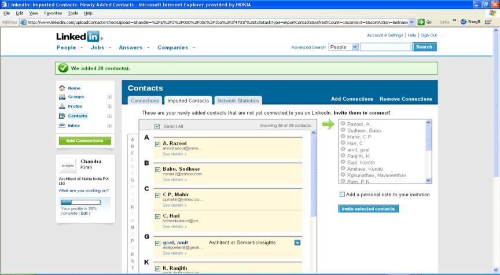Remove Razool, A from the invite list
Viewport: 500px width, 275px height.
(x=343, y=123)
